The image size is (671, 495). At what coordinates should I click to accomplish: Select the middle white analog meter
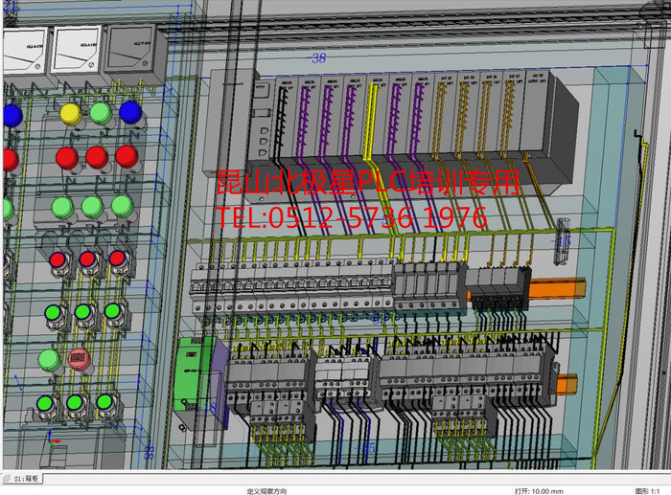point(77,49)
